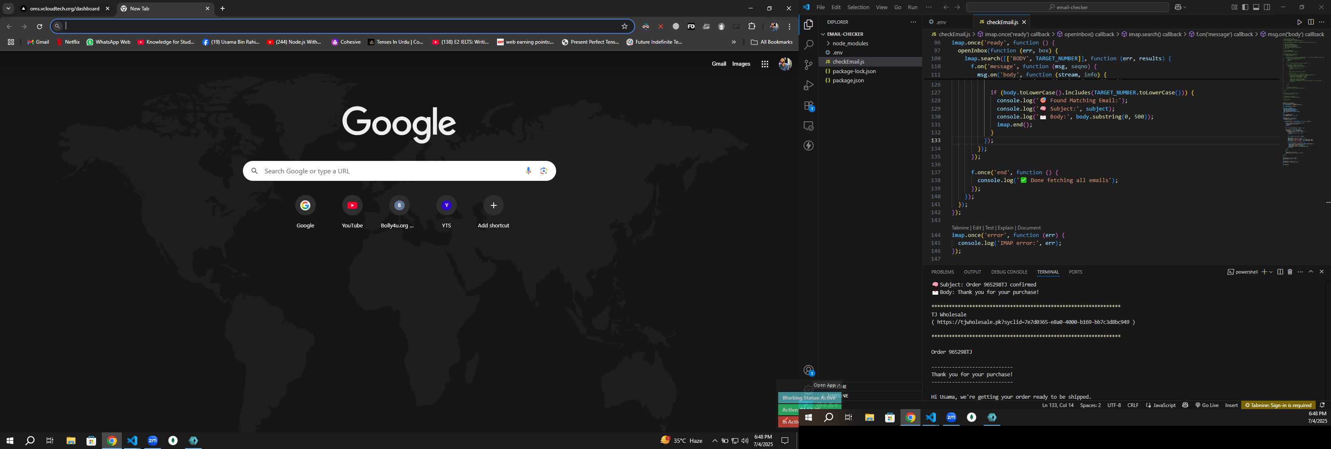Run the checkEmail.js file with play icon
The width and height of the screenshot is (1331, 449).
pyautogui.click(x=1299, y=22)
